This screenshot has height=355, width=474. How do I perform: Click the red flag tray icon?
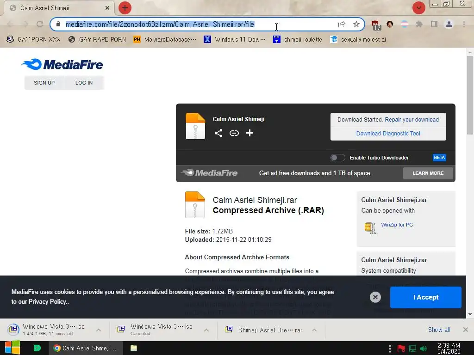401,349
